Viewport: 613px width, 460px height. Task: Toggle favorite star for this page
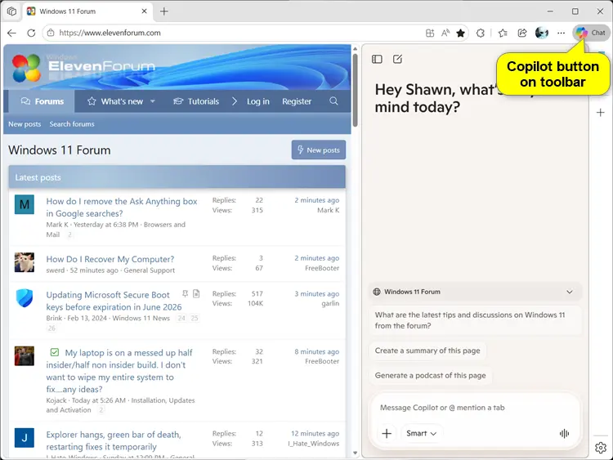(x=460, y=33)
